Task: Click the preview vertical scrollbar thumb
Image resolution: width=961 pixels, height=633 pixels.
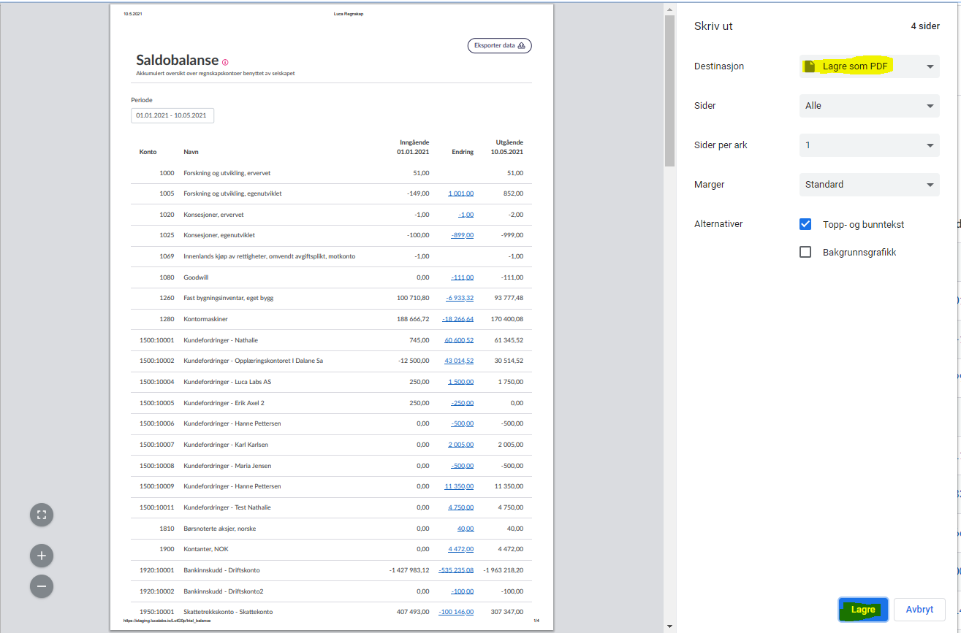Action: [669, 91]
